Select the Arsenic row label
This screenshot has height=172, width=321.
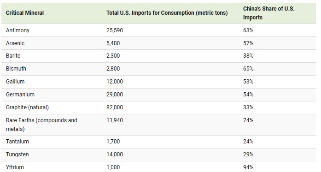coord(15,43)
